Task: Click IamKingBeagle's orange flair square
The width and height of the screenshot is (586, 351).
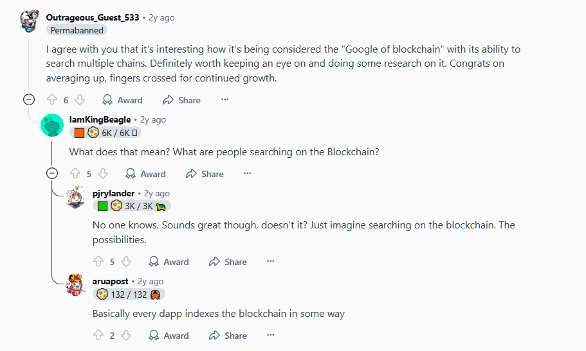Action: coord(79,133)
